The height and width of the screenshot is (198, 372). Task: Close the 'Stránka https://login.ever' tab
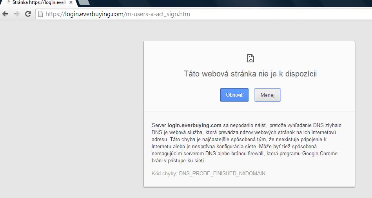coord(71,3)
